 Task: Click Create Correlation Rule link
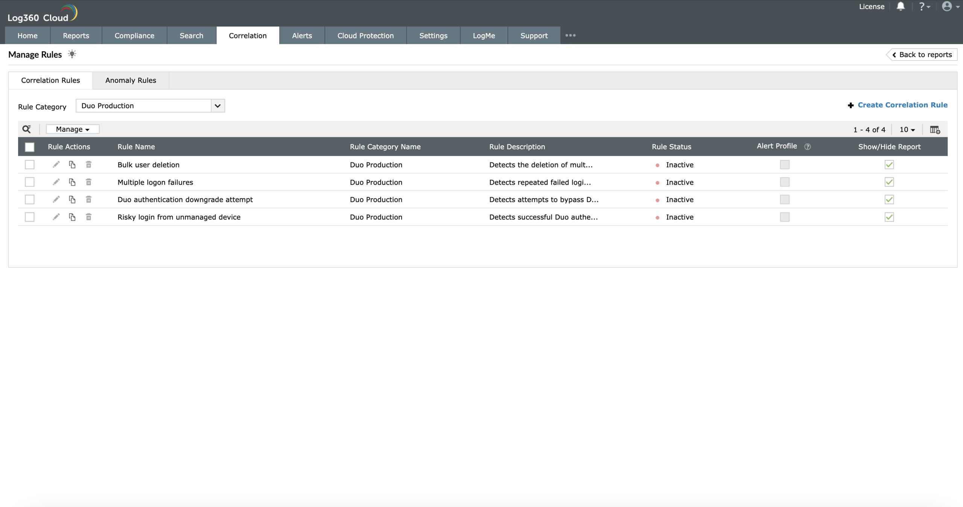tap(902, 105)
